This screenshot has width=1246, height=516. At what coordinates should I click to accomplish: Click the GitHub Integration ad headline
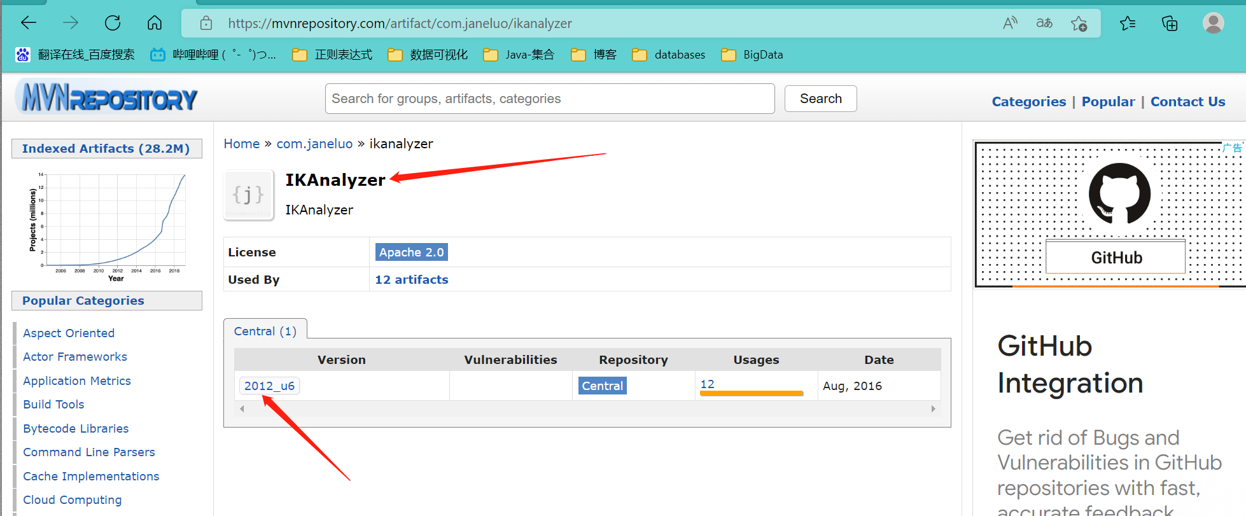[1070, 365]
